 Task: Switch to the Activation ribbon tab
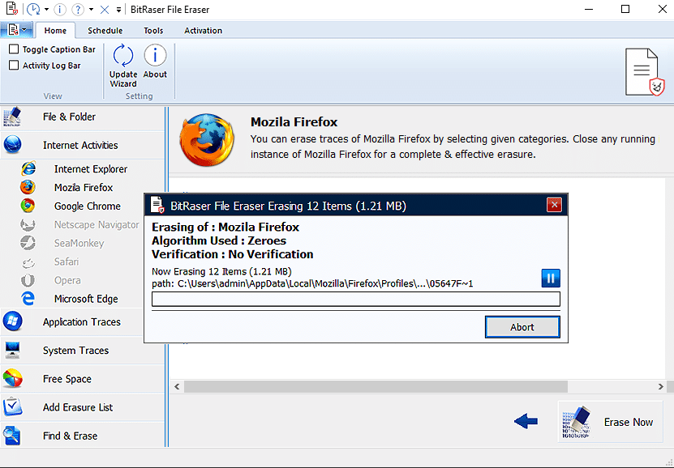click(x=203, y=31)
